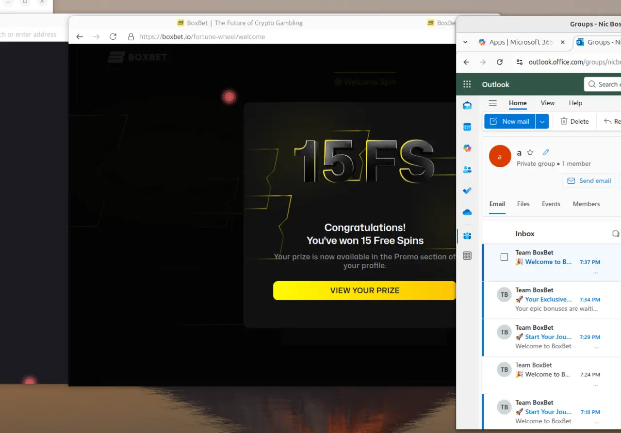Click the forward arrow in the BoxBet browser

96,36
